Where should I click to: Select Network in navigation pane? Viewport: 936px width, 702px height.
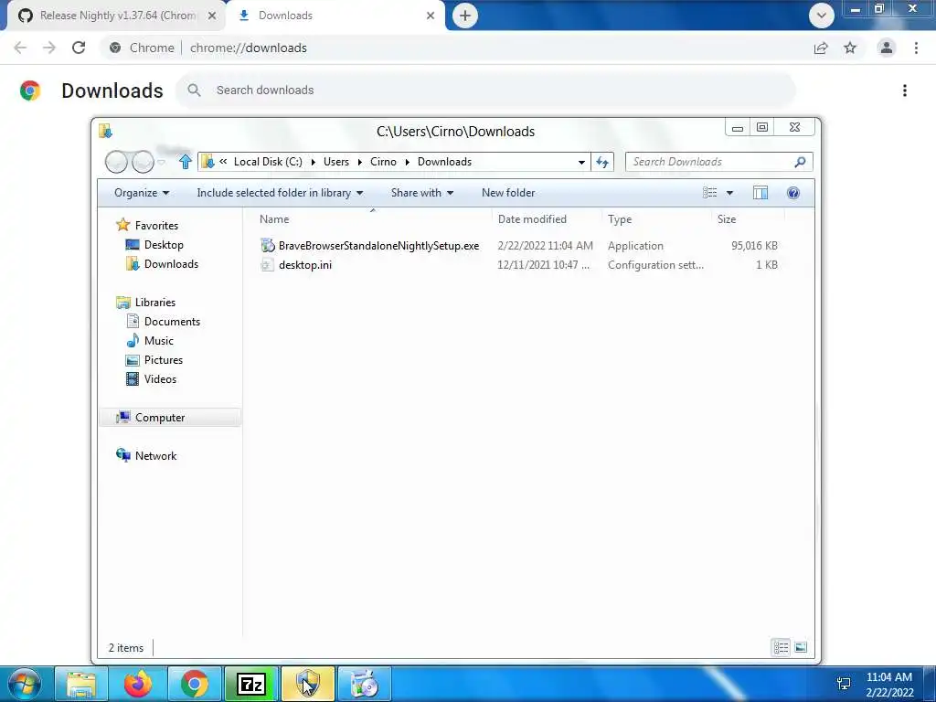(x=155, y=456)
